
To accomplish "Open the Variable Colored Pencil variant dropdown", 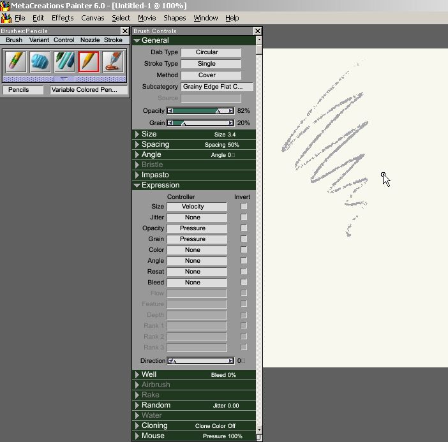I will pos(89,90).
